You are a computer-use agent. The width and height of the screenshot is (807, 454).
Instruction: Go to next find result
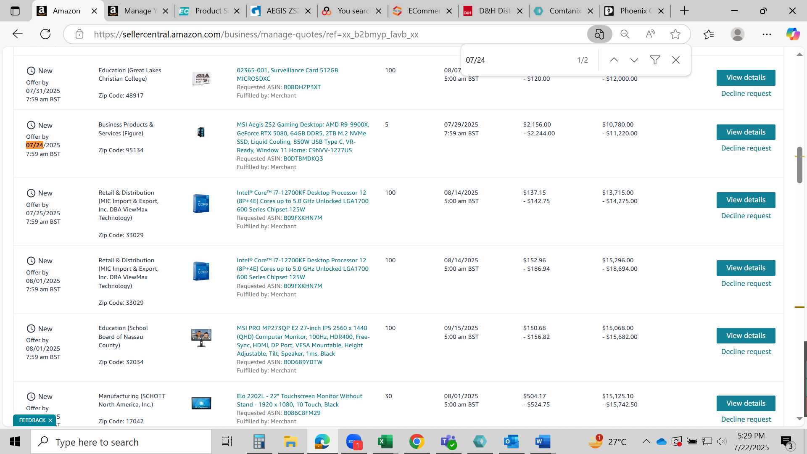[634, 60]
